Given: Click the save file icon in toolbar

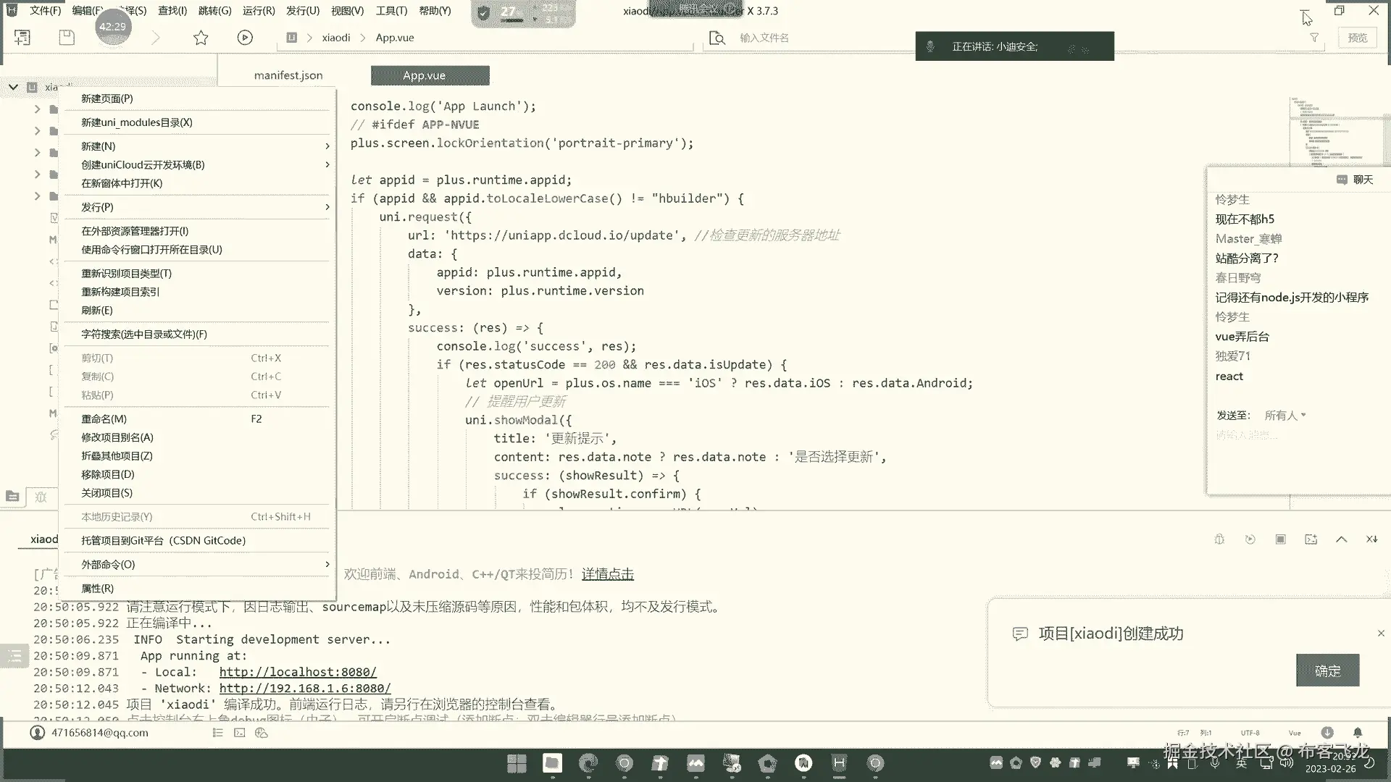Looking at the screenshot, I should pos(67,38).
